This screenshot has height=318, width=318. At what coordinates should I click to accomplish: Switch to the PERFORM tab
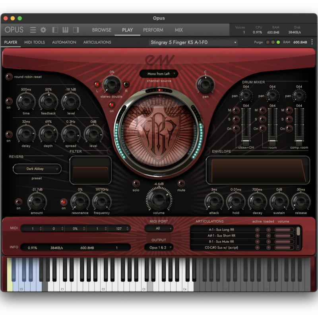tap(153, 30)
